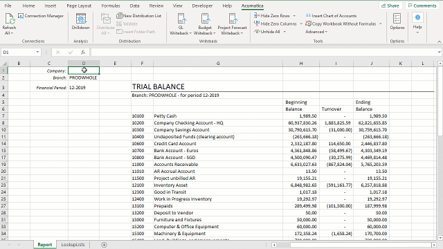
Task: Switch to the Review tab
Action: click(x=156, y=6)
